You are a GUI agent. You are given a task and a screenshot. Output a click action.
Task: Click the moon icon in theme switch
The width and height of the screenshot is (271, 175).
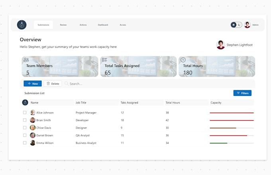240,25
